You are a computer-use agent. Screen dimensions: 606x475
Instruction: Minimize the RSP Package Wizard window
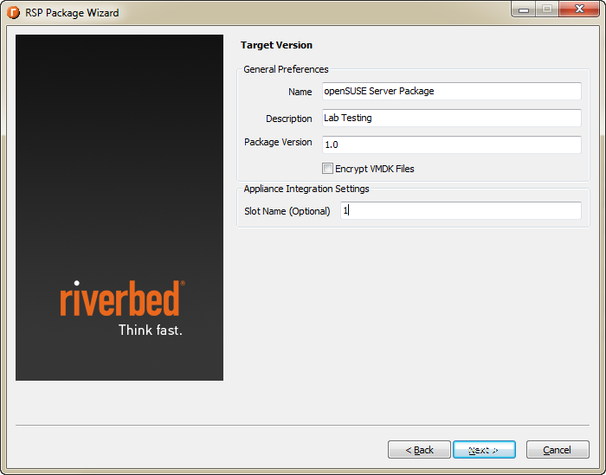(523, 10)
